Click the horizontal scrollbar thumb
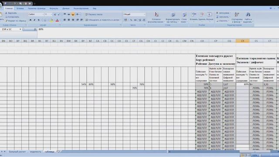 (x=255, y=152)
